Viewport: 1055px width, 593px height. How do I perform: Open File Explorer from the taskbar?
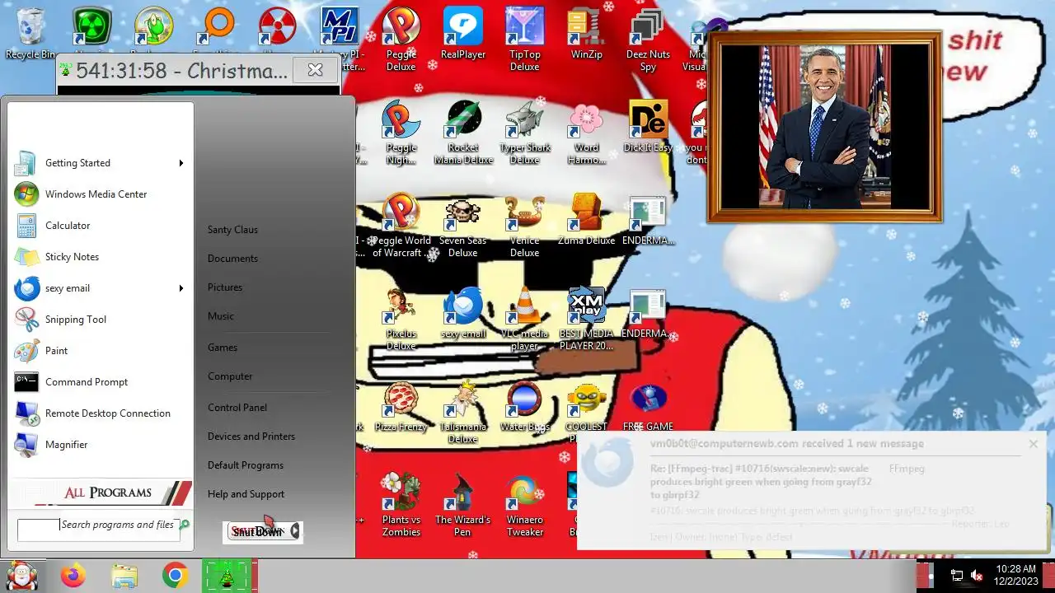pyautogui.click(x=124, y=576)
